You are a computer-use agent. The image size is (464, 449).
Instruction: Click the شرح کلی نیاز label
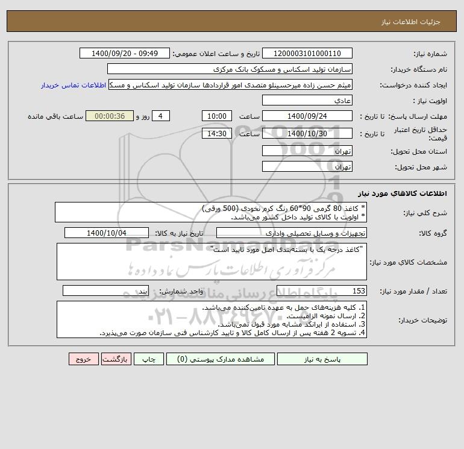click(x=425, y=213)
